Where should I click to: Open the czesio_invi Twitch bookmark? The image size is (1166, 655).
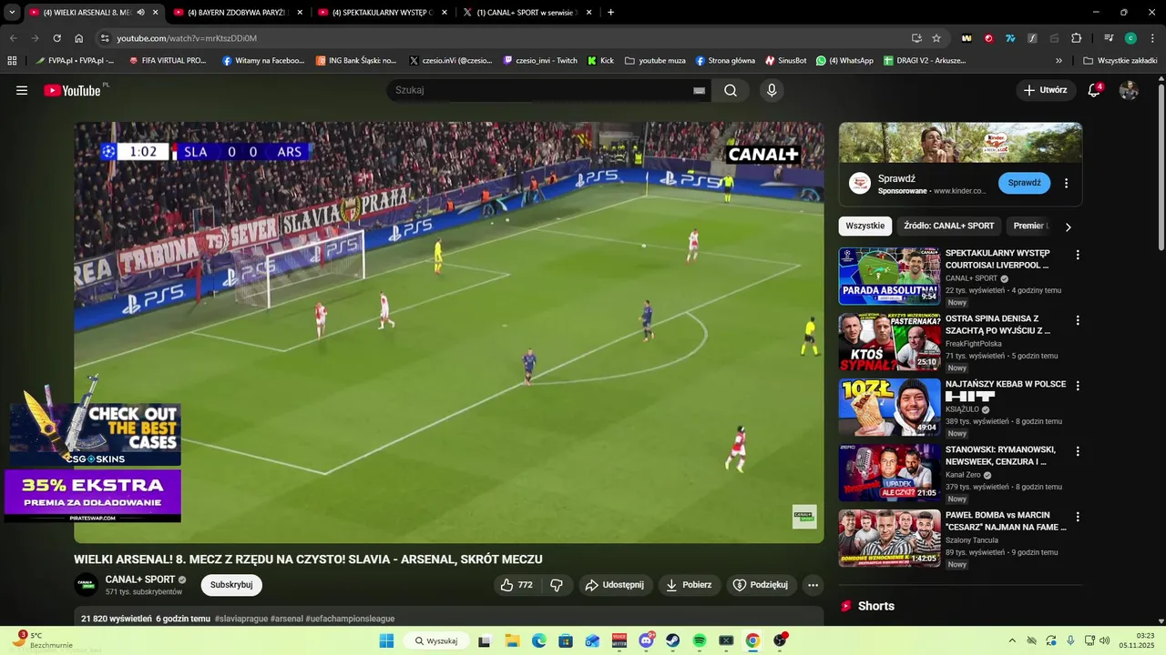(540, 61)
